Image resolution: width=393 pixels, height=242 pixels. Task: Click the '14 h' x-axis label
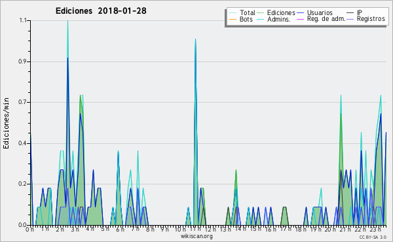click(x=240, y=229)
